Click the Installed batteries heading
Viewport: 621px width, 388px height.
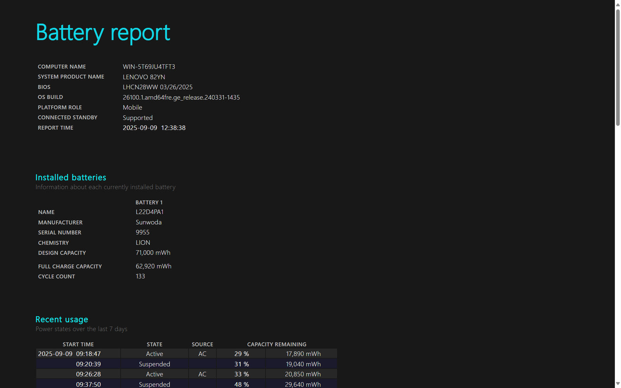(x=71, y=177)
